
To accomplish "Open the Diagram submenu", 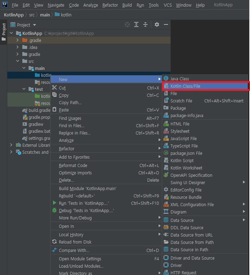I will click(x=205, y=212).
